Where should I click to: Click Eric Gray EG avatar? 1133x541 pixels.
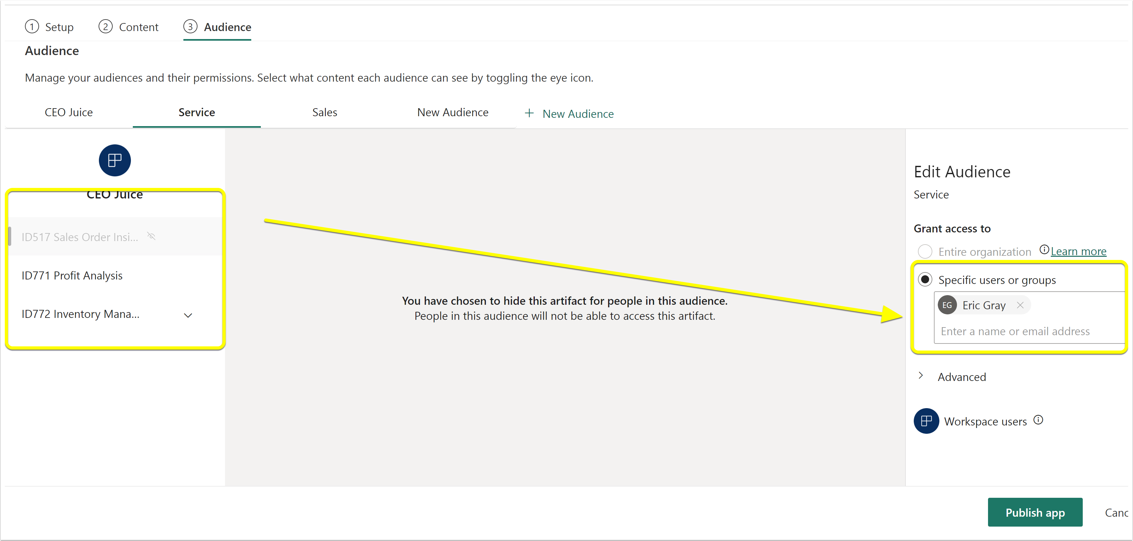click(947, 305)
